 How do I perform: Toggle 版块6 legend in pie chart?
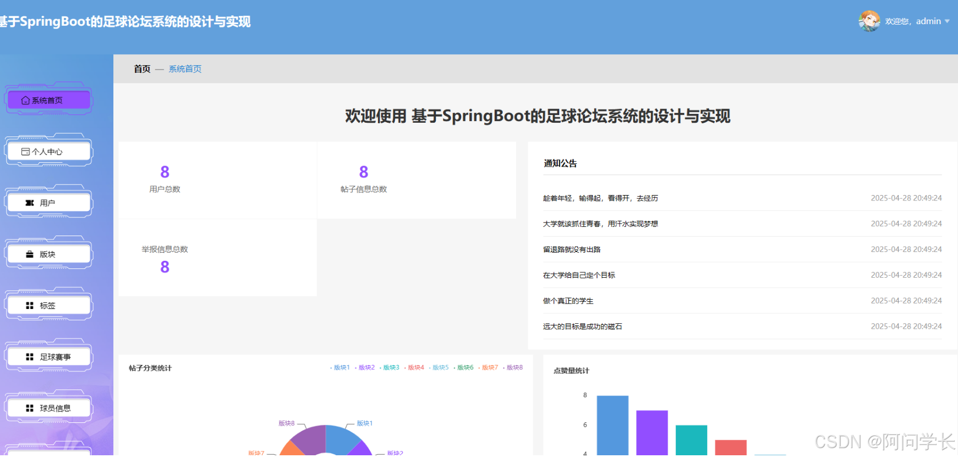click(x=463, y=368)
